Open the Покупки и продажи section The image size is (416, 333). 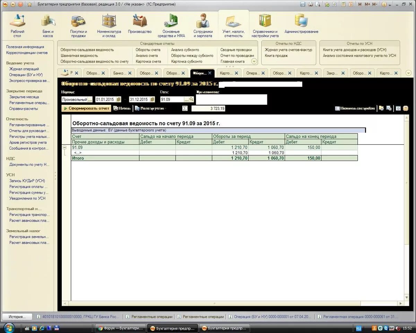pos(79,26)
